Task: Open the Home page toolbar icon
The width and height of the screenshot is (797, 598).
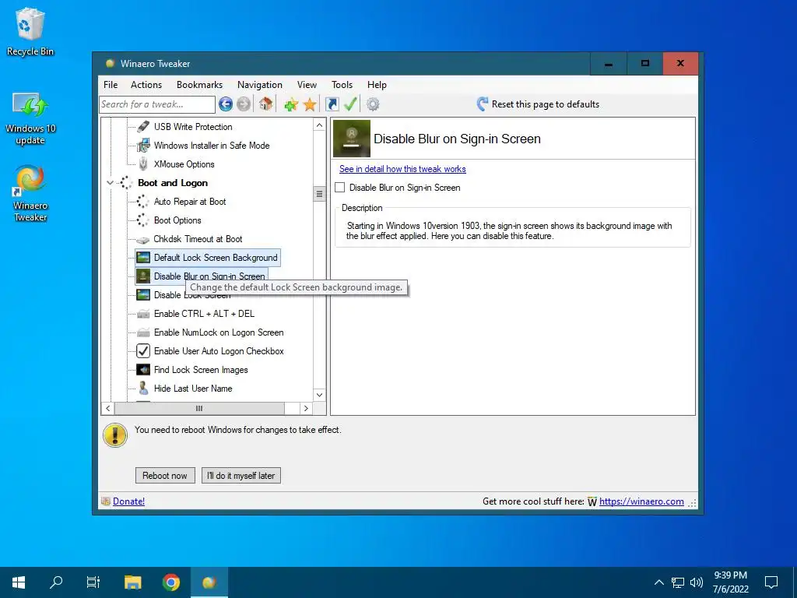Action: tap(265, 104)
